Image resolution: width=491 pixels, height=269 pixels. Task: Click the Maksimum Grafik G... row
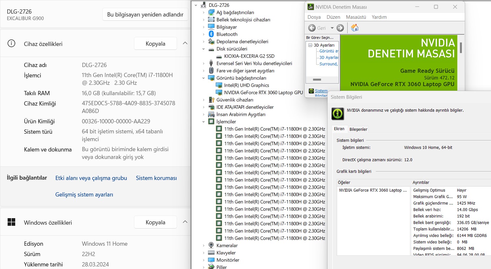451,197
